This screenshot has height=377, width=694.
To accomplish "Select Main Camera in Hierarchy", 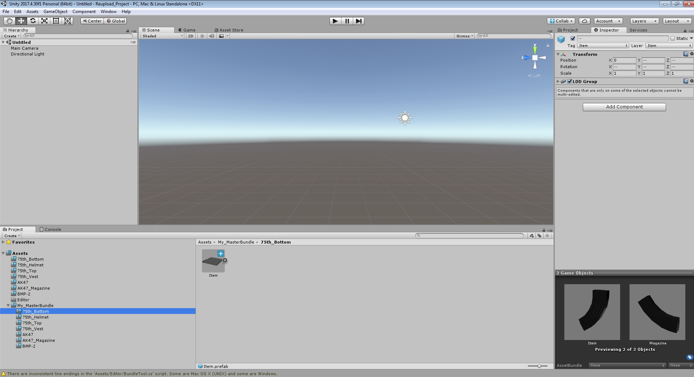I will [x=24, y=48].
